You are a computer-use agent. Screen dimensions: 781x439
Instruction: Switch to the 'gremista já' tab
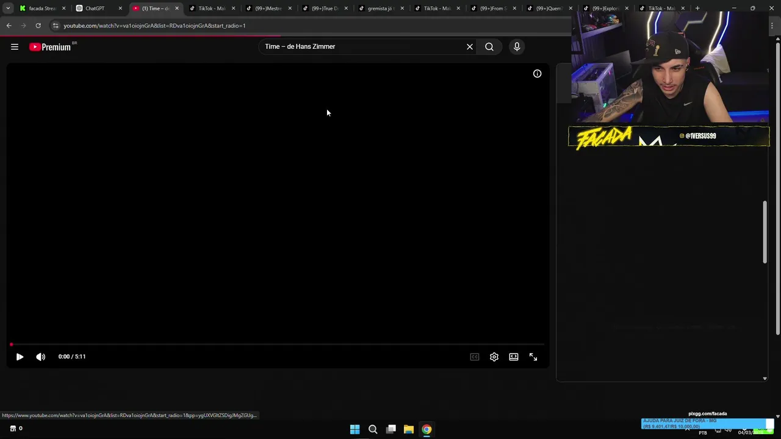[381, 9]
